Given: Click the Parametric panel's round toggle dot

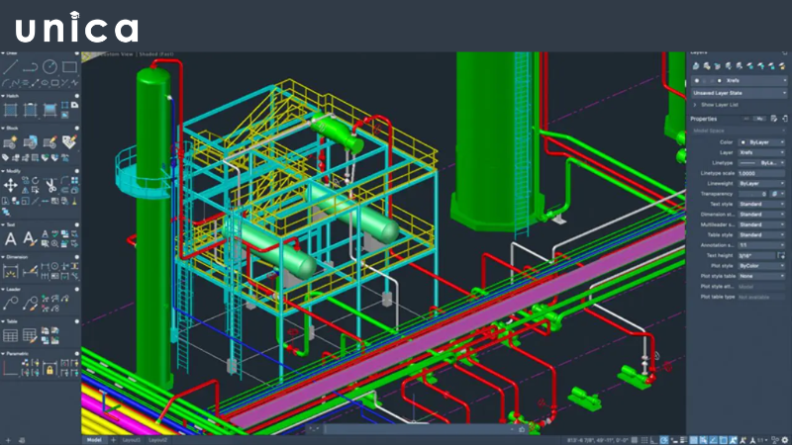Looking at the screenshot, I should [77, 353].
